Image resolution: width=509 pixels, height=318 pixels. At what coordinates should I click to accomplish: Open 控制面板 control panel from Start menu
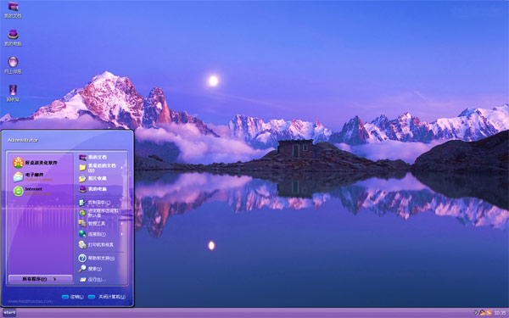(95, 203)
